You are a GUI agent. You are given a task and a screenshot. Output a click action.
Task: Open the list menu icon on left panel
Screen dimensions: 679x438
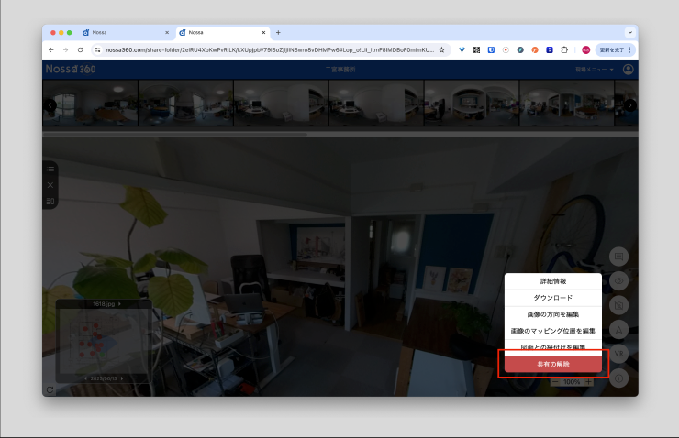[x=50, y=169]
